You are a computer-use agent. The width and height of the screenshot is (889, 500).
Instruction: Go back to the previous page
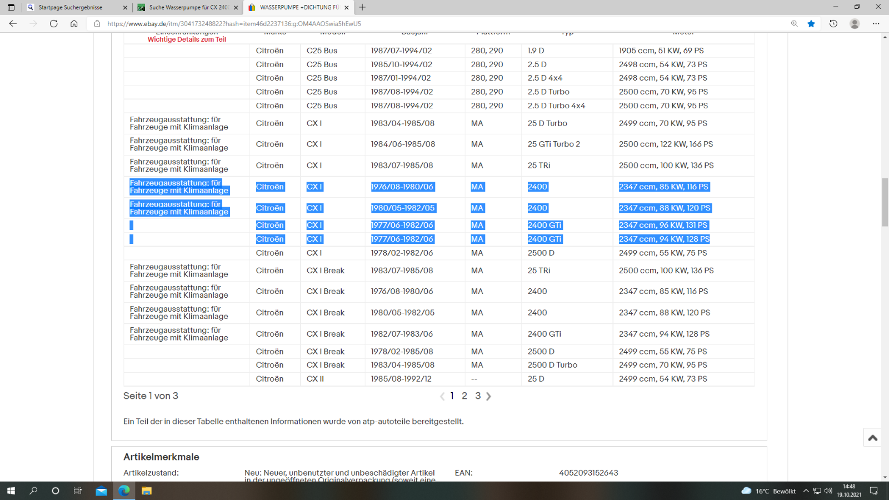click(x=13, y=23)
